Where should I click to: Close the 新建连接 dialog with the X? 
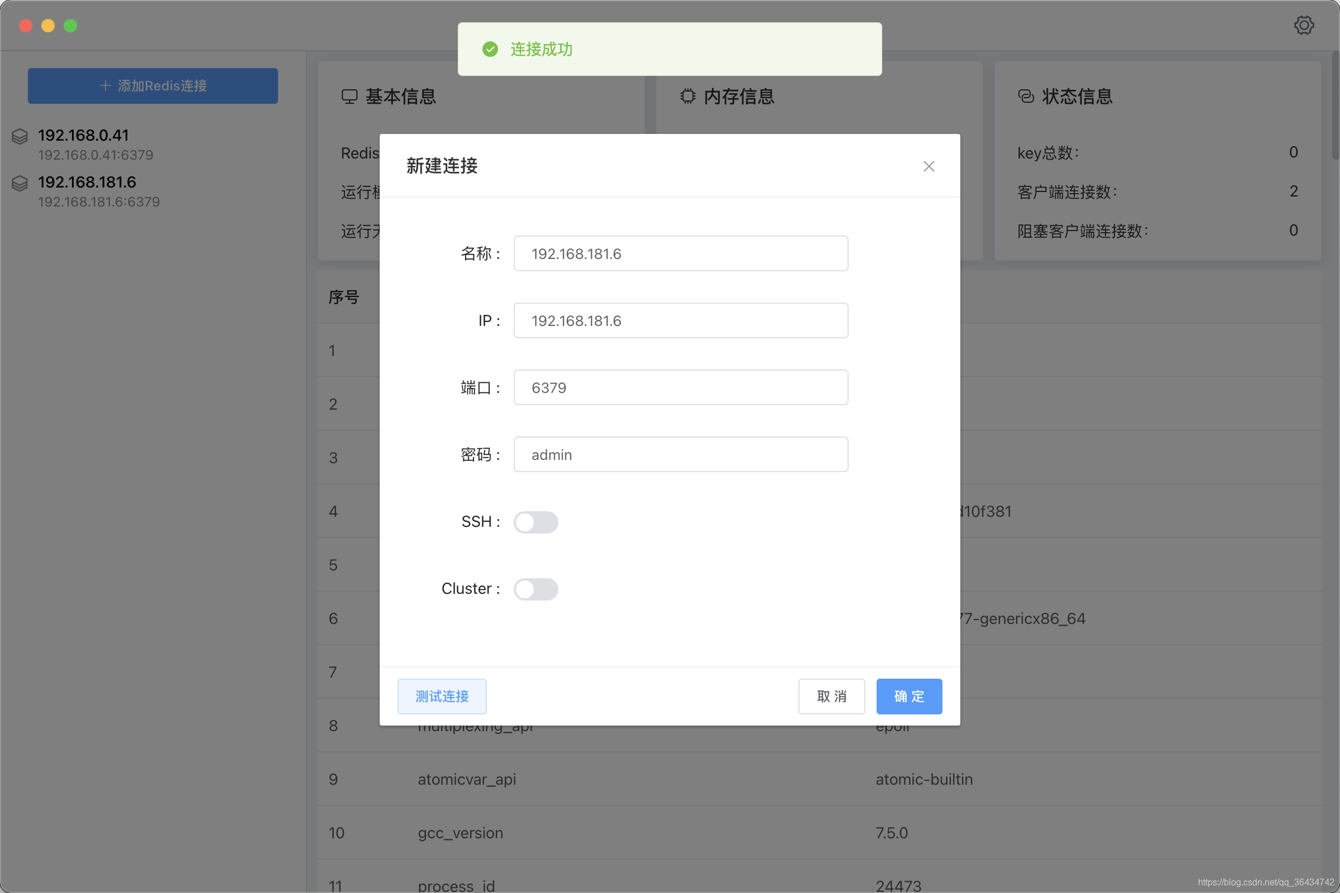pos(929,166)
